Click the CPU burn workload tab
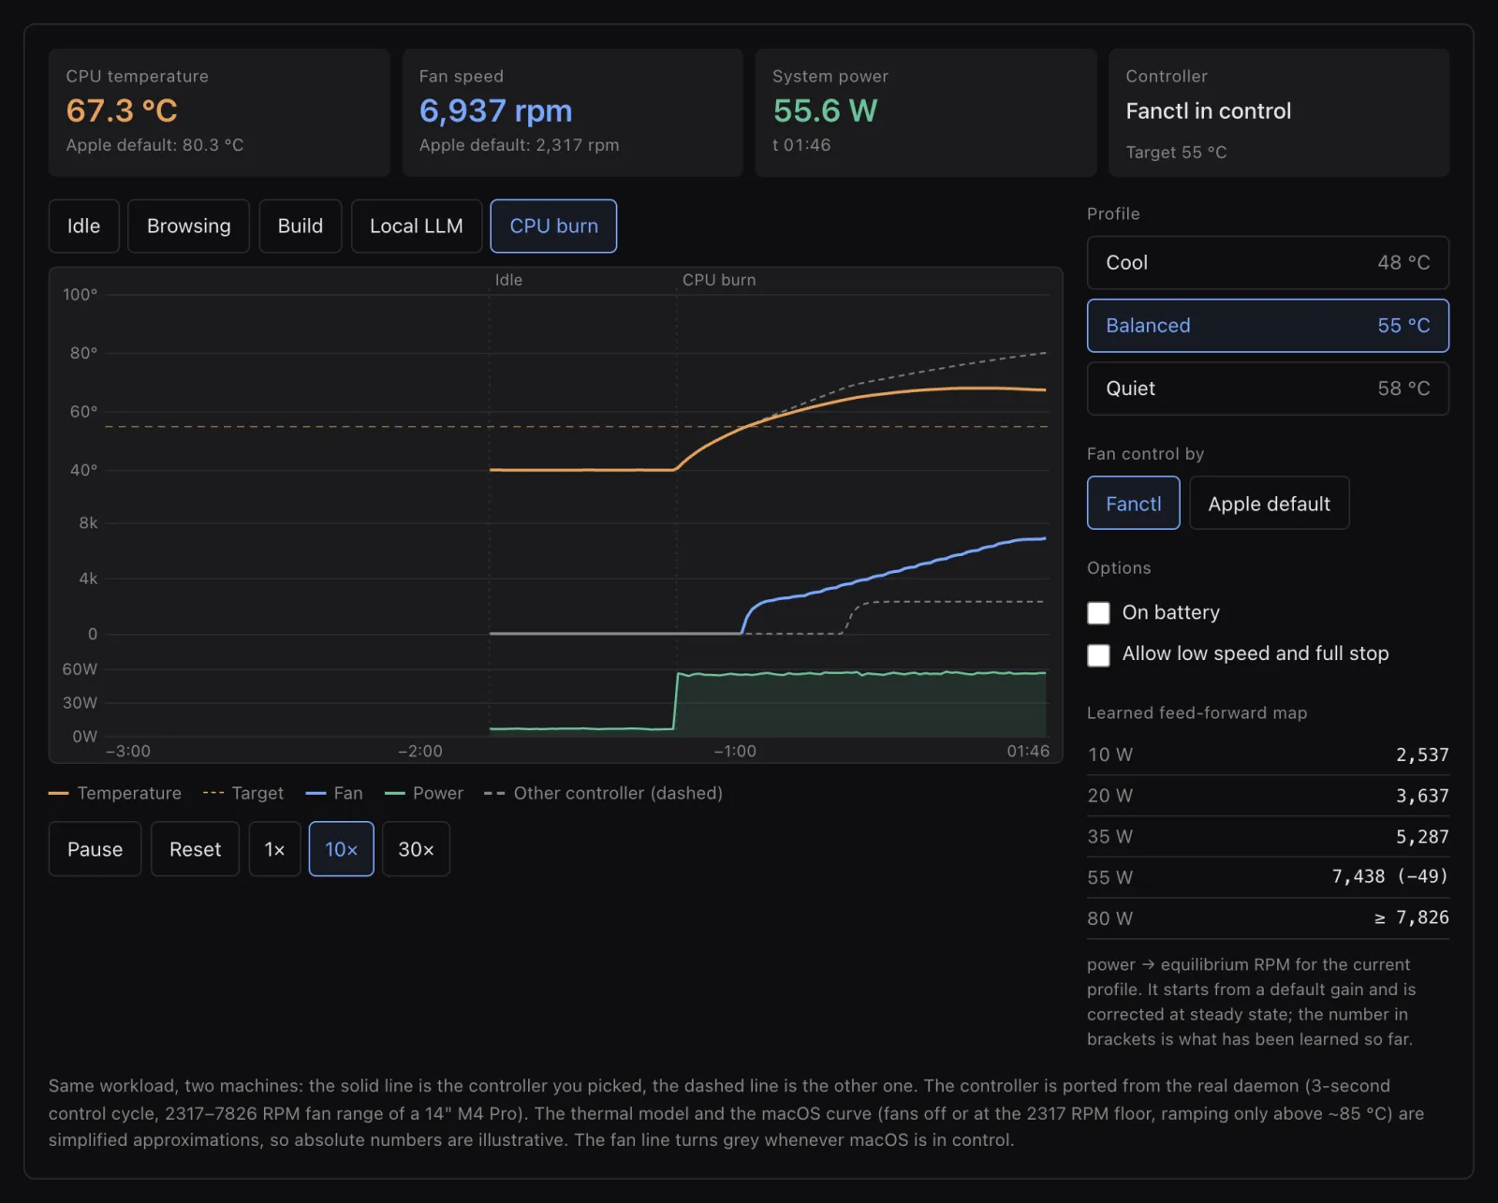This screenshot has width=1498, height=1203. click(x=553, y=226)
